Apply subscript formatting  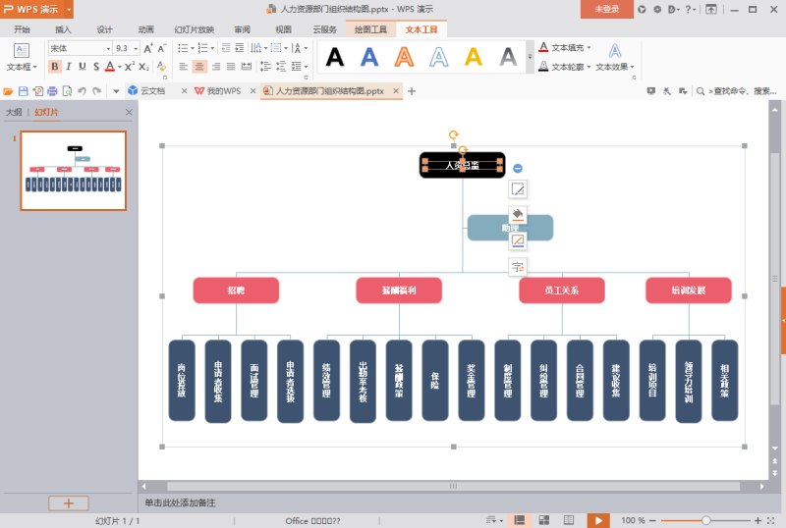tap(143, 67)
